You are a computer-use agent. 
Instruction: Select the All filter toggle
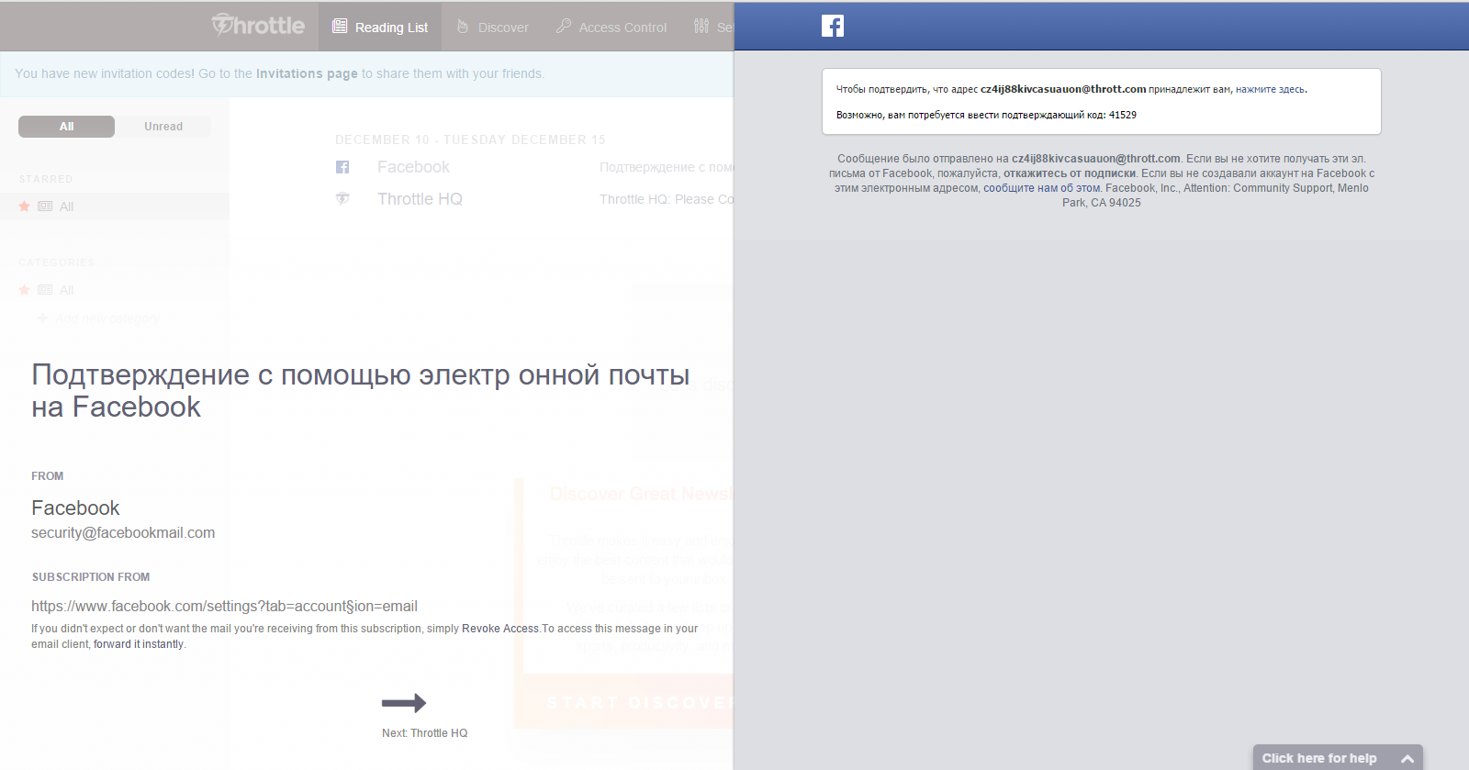click(66, 127)
